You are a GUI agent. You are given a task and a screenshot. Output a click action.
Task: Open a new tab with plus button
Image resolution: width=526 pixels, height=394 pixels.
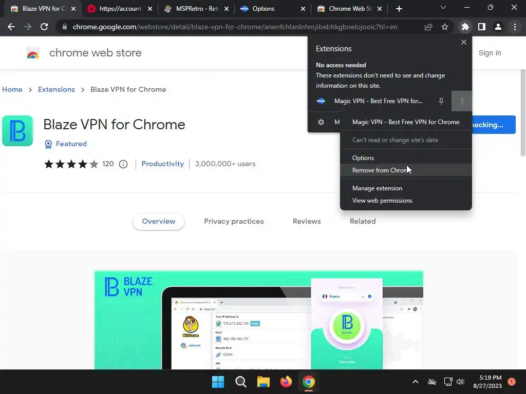[399, 9]
